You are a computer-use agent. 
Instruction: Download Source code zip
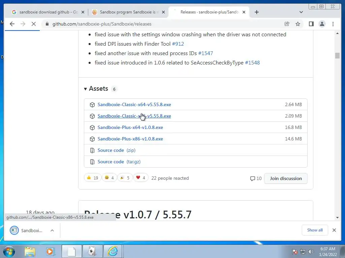[x=116, y=150]
